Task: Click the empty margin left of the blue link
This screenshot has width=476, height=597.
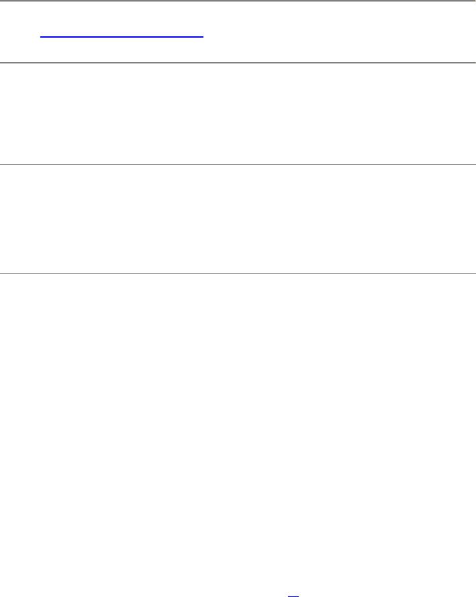Action: (x=20, y=34)
